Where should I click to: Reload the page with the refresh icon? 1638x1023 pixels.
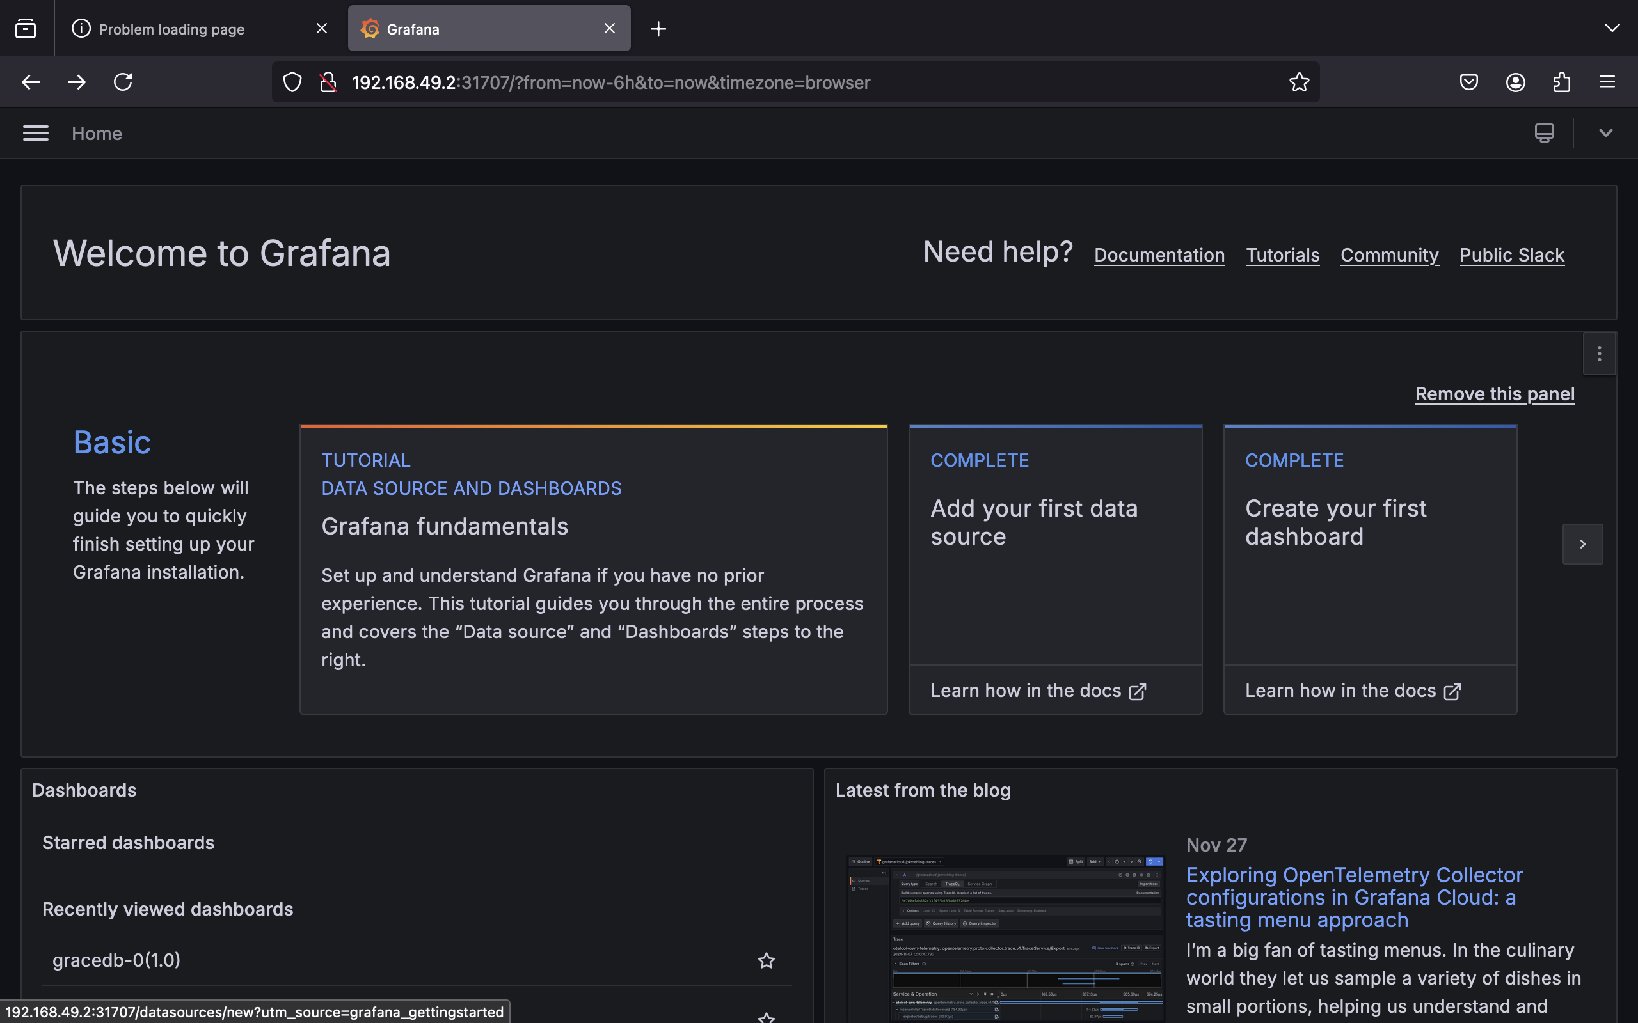tap(122, 82)
